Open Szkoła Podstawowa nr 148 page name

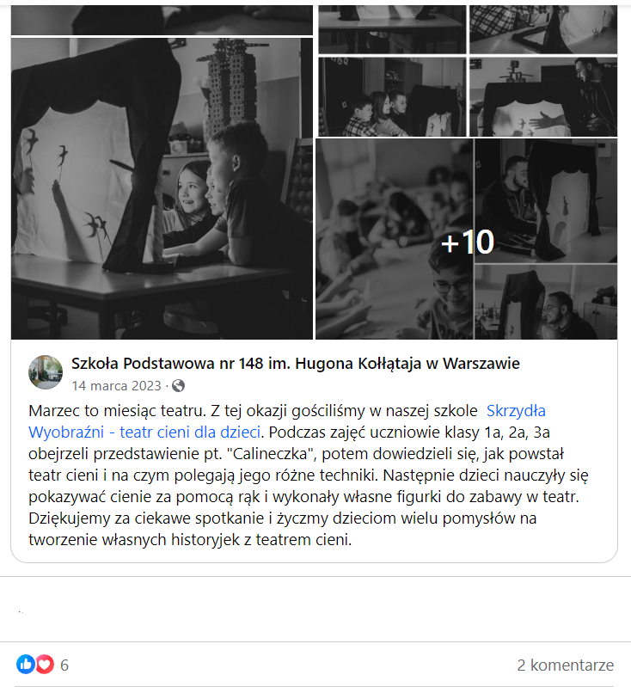pos(296,363)
